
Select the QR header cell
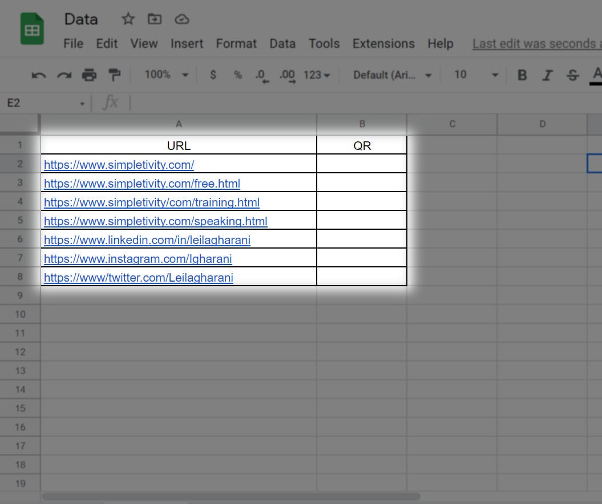(362, 145)
